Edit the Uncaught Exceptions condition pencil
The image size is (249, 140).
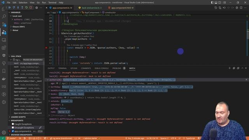tap(40, 128)
